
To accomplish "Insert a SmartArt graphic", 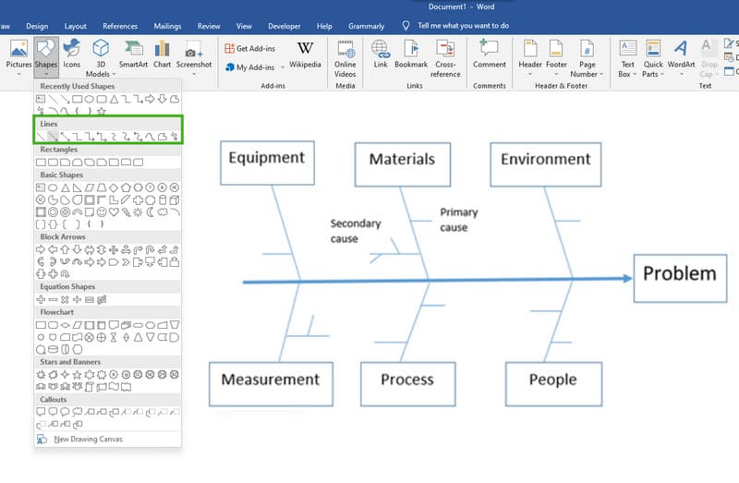I will click(133, 54).
